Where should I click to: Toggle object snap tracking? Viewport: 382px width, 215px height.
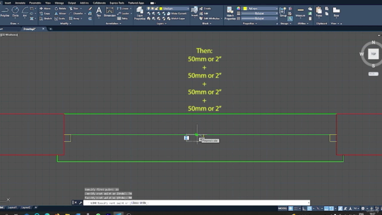(326, 208)
